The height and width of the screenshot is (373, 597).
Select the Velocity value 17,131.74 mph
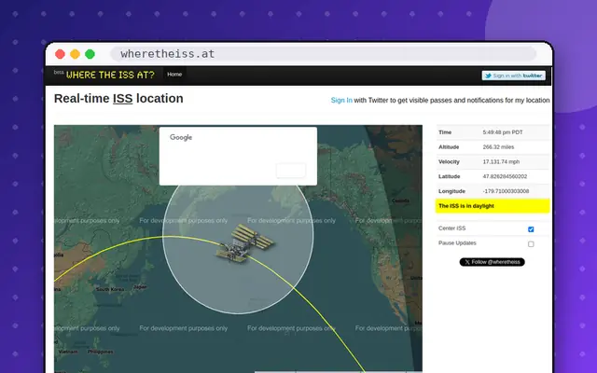point(501,161)
